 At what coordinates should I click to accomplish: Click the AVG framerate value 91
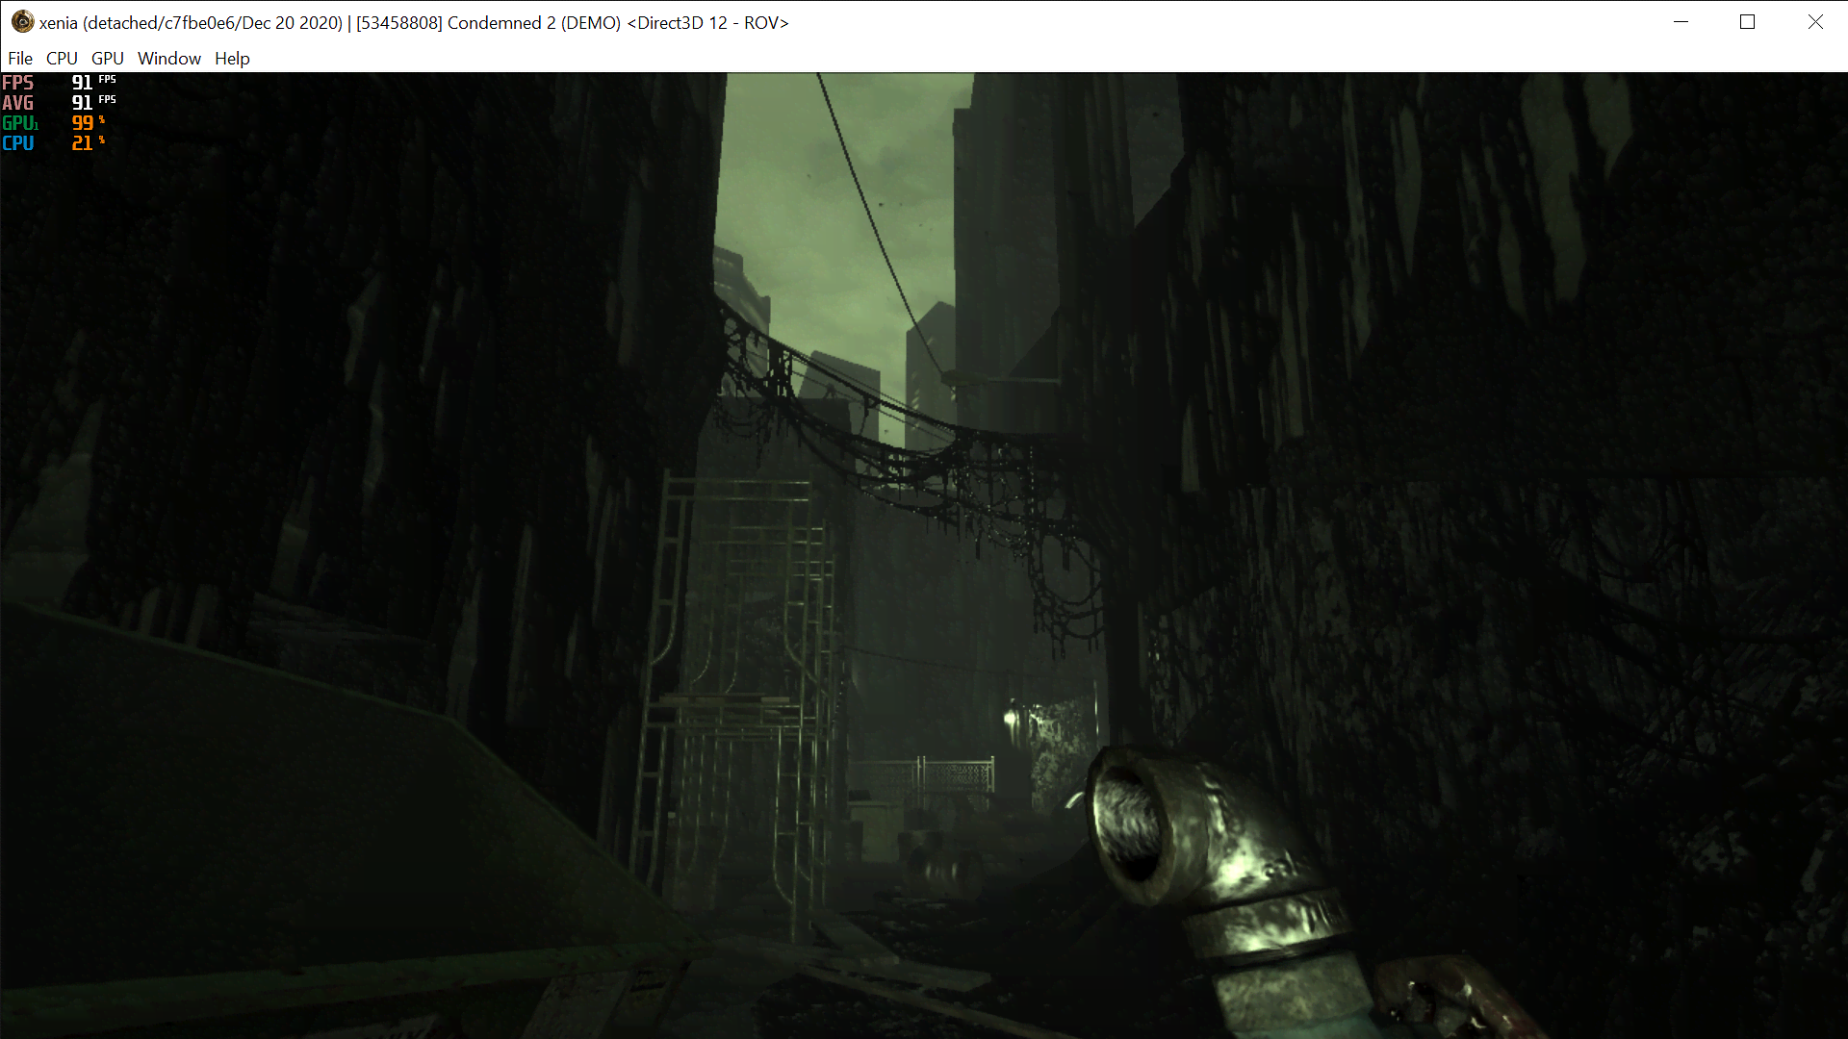click(83, 103)
